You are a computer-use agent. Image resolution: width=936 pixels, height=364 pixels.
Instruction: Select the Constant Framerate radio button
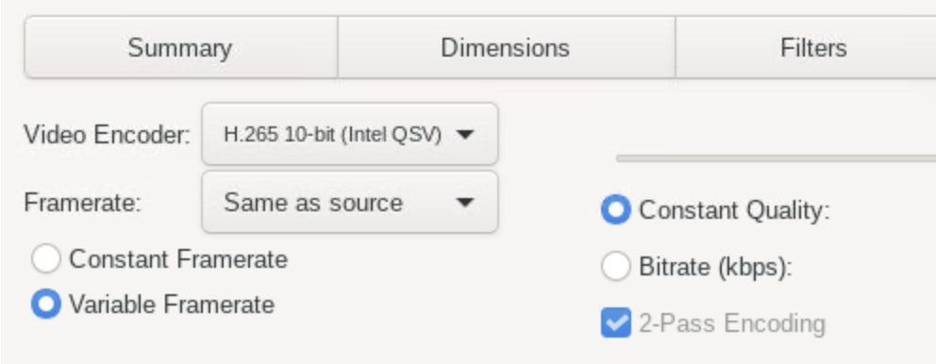coord(46,259)
